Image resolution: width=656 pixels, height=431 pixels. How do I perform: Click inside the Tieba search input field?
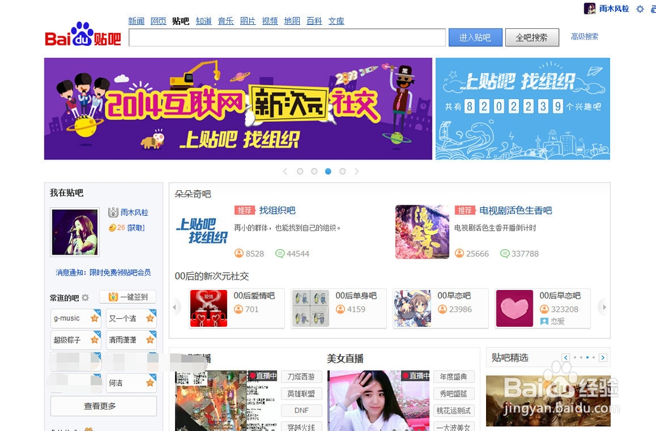(x=287, y=37)
